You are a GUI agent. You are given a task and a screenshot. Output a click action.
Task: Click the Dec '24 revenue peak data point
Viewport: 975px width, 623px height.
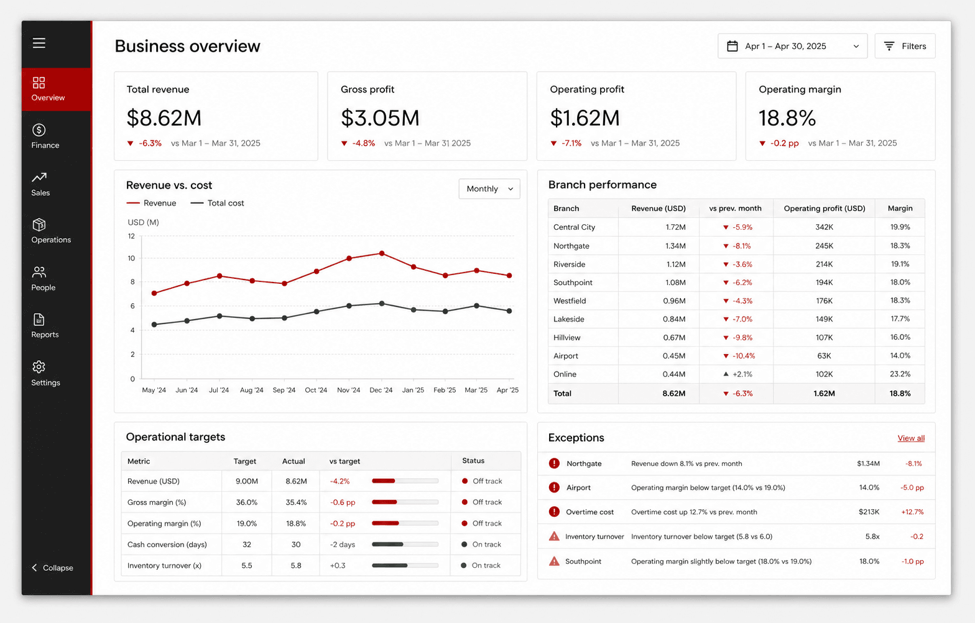382,253
